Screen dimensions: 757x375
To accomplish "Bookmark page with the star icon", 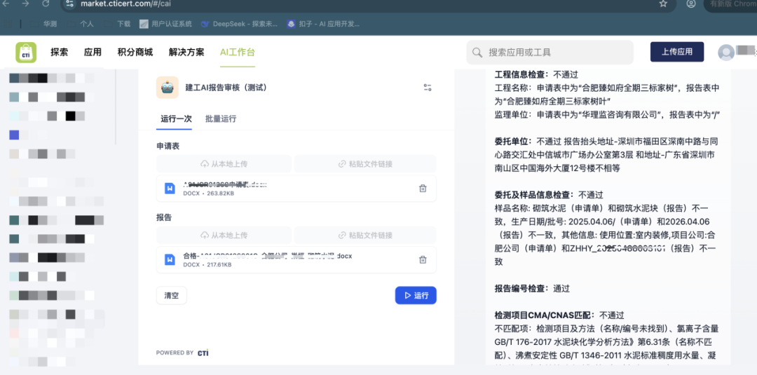I will click(663, 4).
